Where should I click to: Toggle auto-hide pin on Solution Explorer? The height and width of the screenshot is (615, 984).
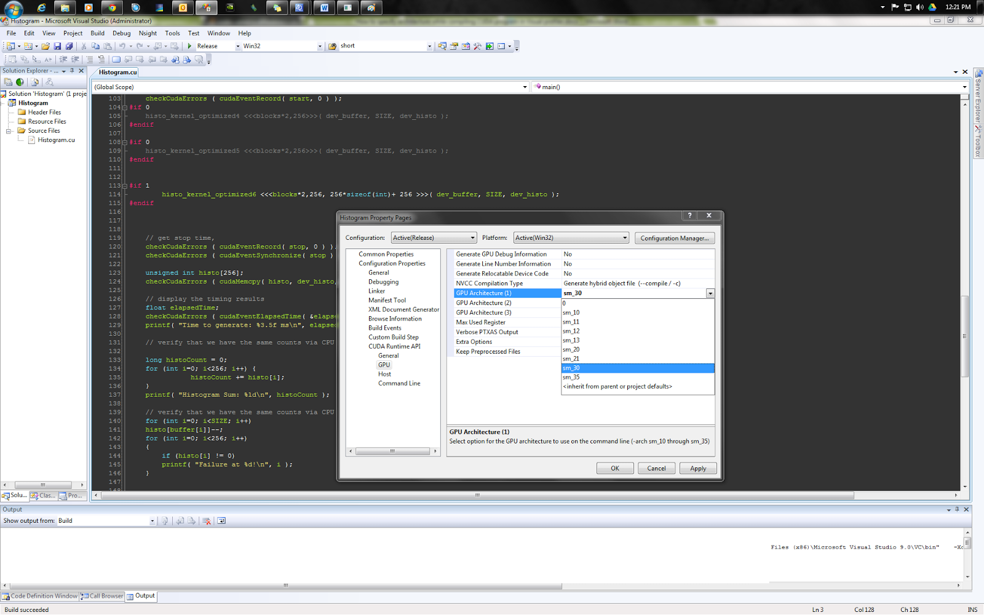pyautogui.click(x=72, y=71)
